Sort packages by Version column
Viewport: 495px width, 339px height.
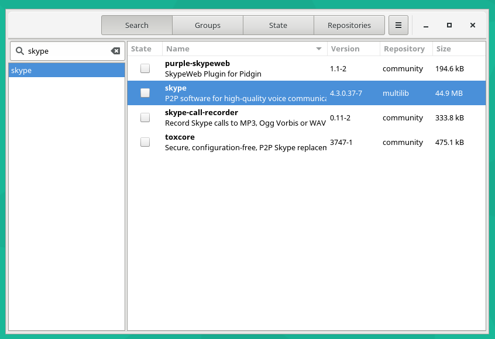pos(345,49)
